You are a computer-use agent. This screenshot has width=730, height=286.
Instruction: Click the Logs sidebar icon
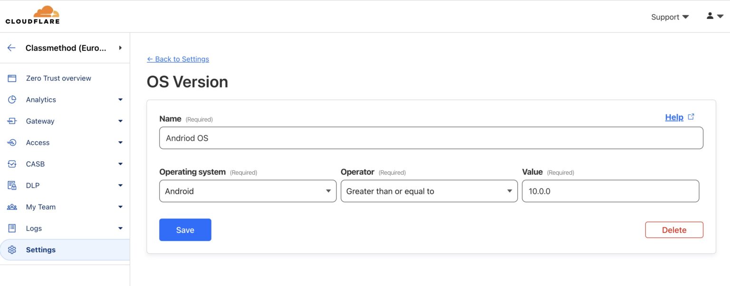[11, 228]
